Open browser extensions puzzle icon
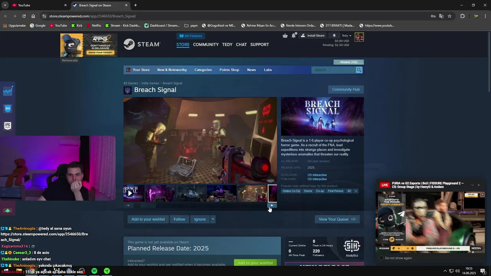 tap(462, 16)
